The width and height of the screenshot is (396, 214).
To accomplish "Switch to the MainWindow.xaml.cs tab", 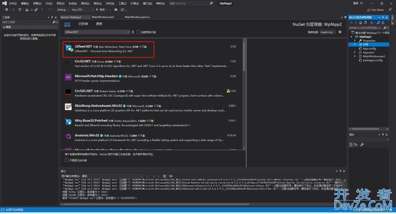I will point(137,17).
